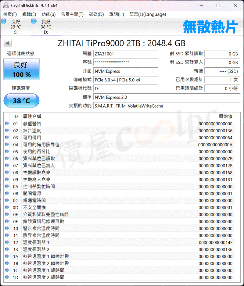
Task: Click the 屬性名稱 column header
Action: (x=32, y=116)
